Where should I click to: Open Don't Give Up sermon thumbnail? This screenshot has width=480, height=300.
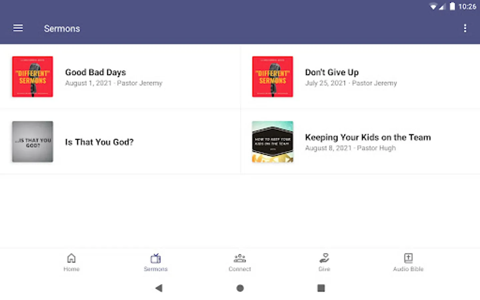[x=273, y=77]
